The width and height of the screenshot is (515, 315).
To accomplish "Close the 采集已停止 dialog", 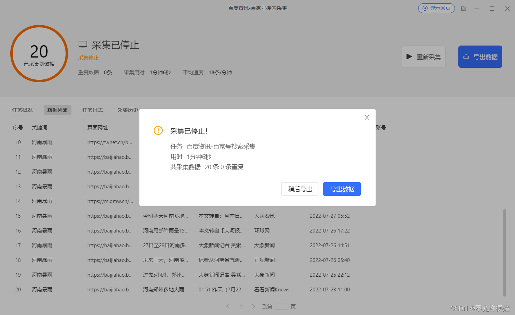I will click(x=367, y=117).
